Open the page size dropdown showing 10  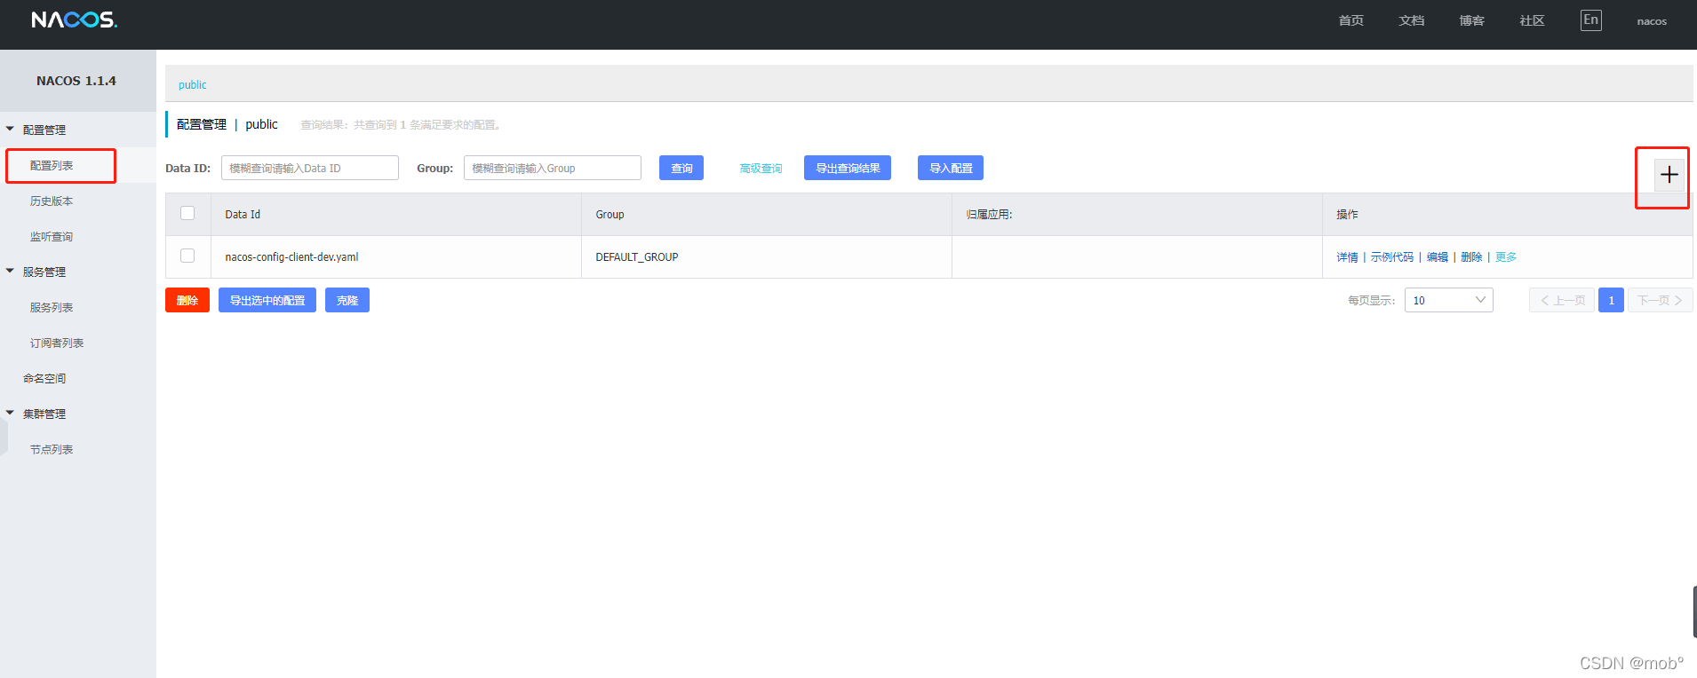pos(1448,300)
